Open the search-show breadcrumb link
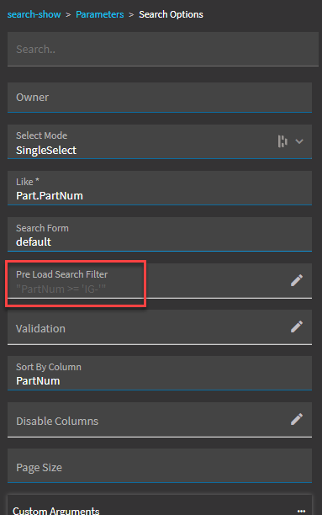Viewport: 322px width, 515px height. (34, 14)
